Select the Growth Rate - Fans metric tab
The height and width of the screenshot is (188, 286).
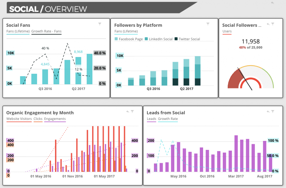pos(46,31)
